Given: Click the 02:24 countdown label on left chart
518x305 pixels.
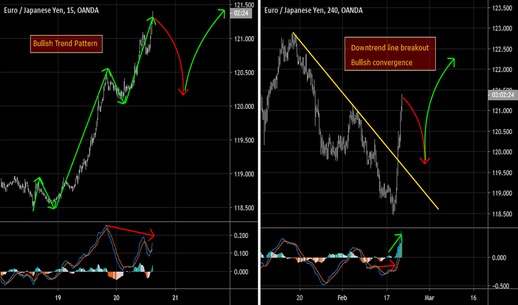Looking at the screenshot, I should pos(241,13).
